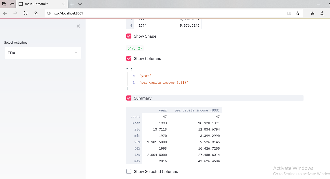
Task: Star the page using the favorites icon
Action: coord(298,13)
